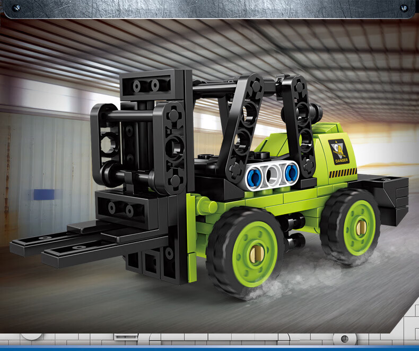The image size is (419, 351).
Task: Click the forklift product image's front green wheel
Action: tap(246, 253)
